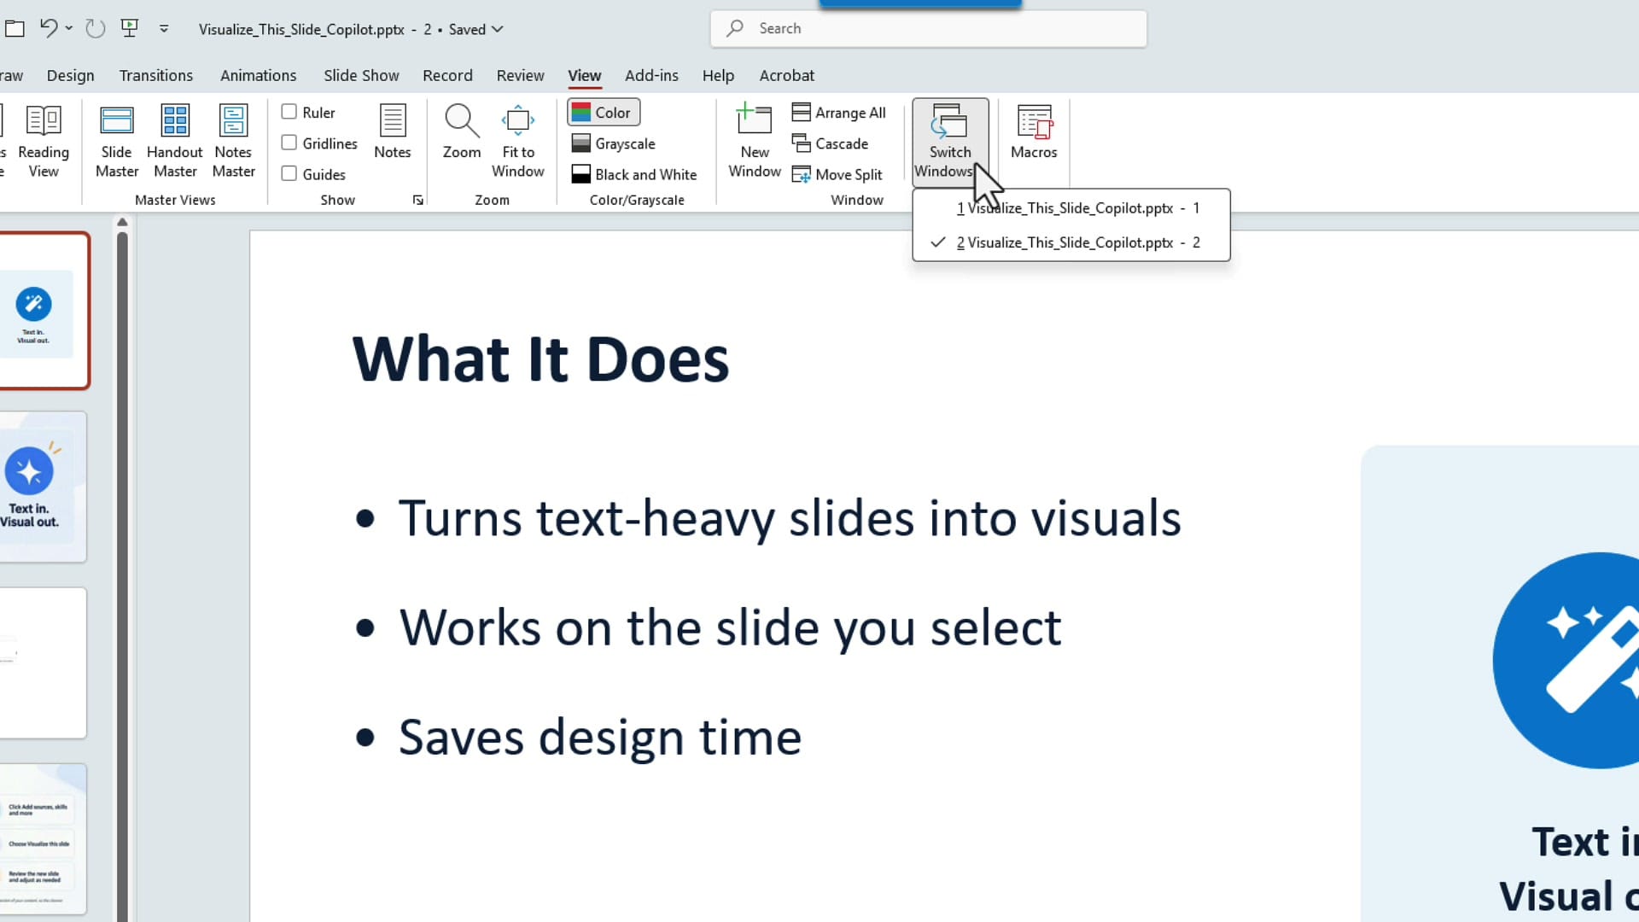Click bullet Saves design time
Image resolution: width=1639 pixels, height=922 pixels.
pyautogui.click(x=600, y=738)
